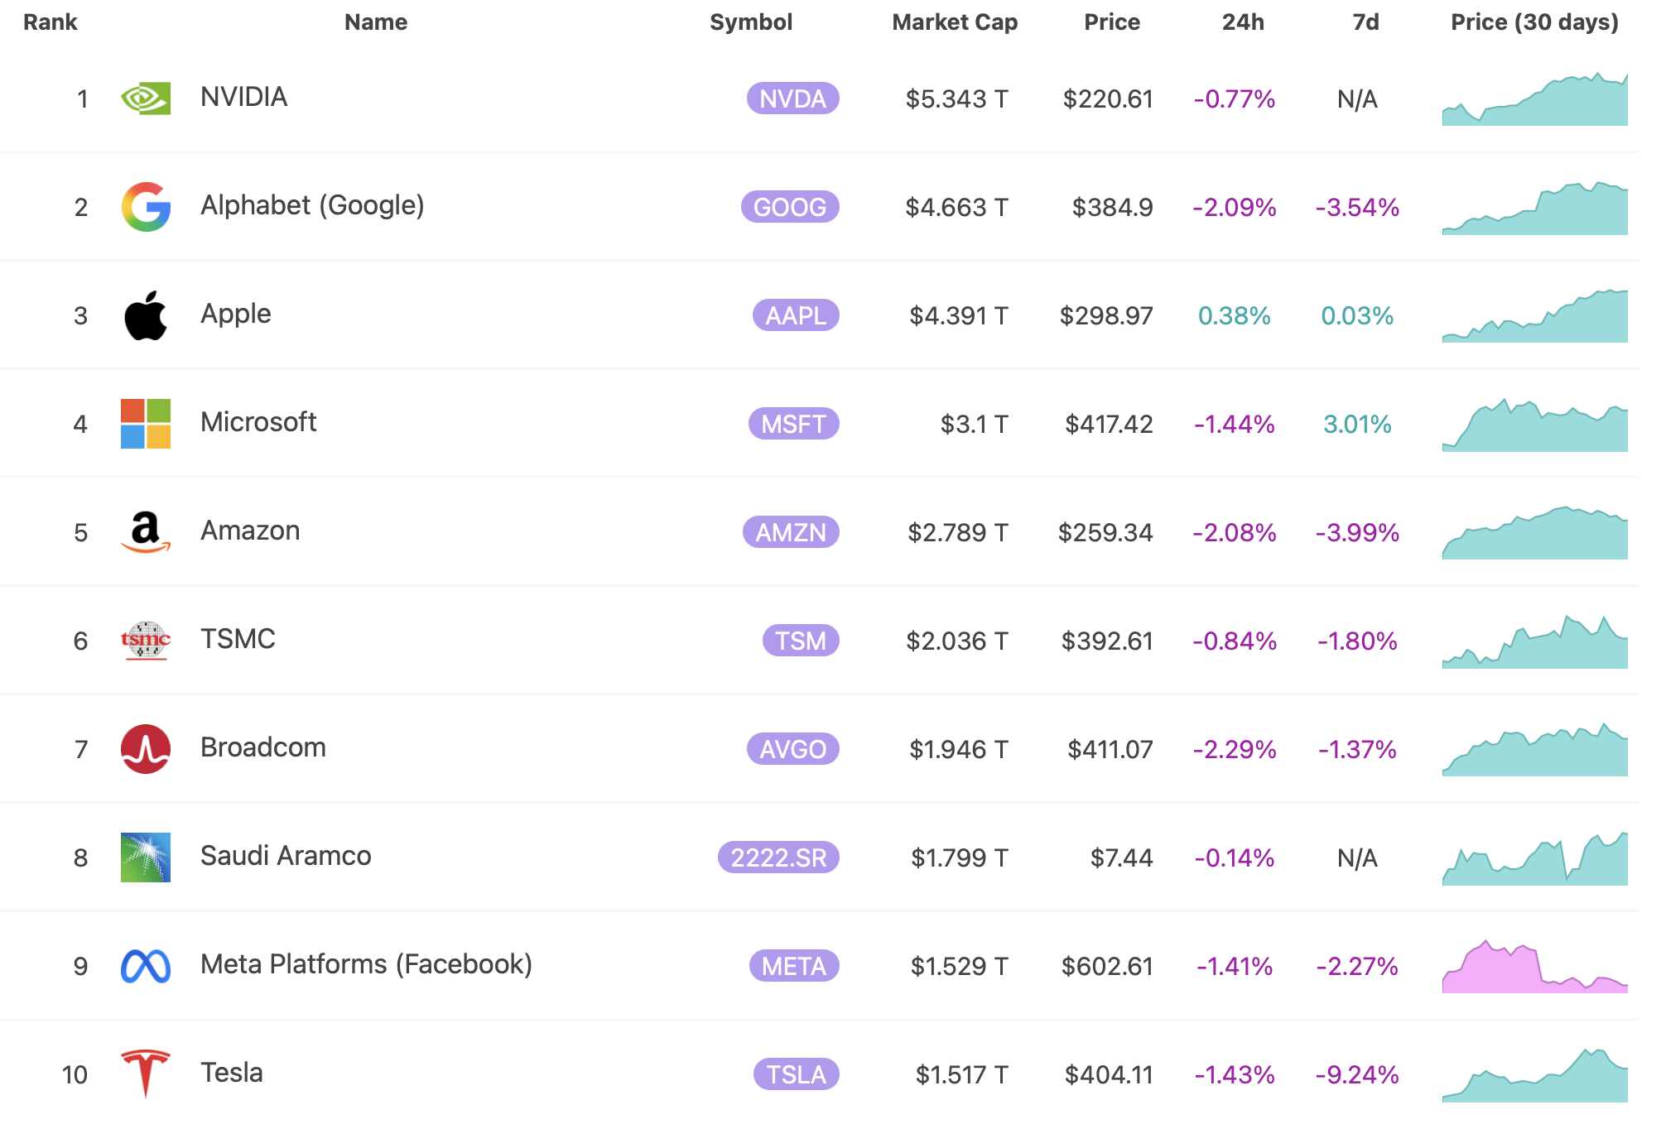Open Apple 30-day price chart
Viewport: 1661px width, 1124px height.
coord(1535,316)
